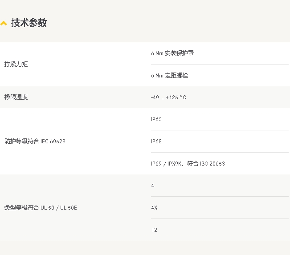
Task: Click the ISO 20653 standard text
Action: point(212,163)
